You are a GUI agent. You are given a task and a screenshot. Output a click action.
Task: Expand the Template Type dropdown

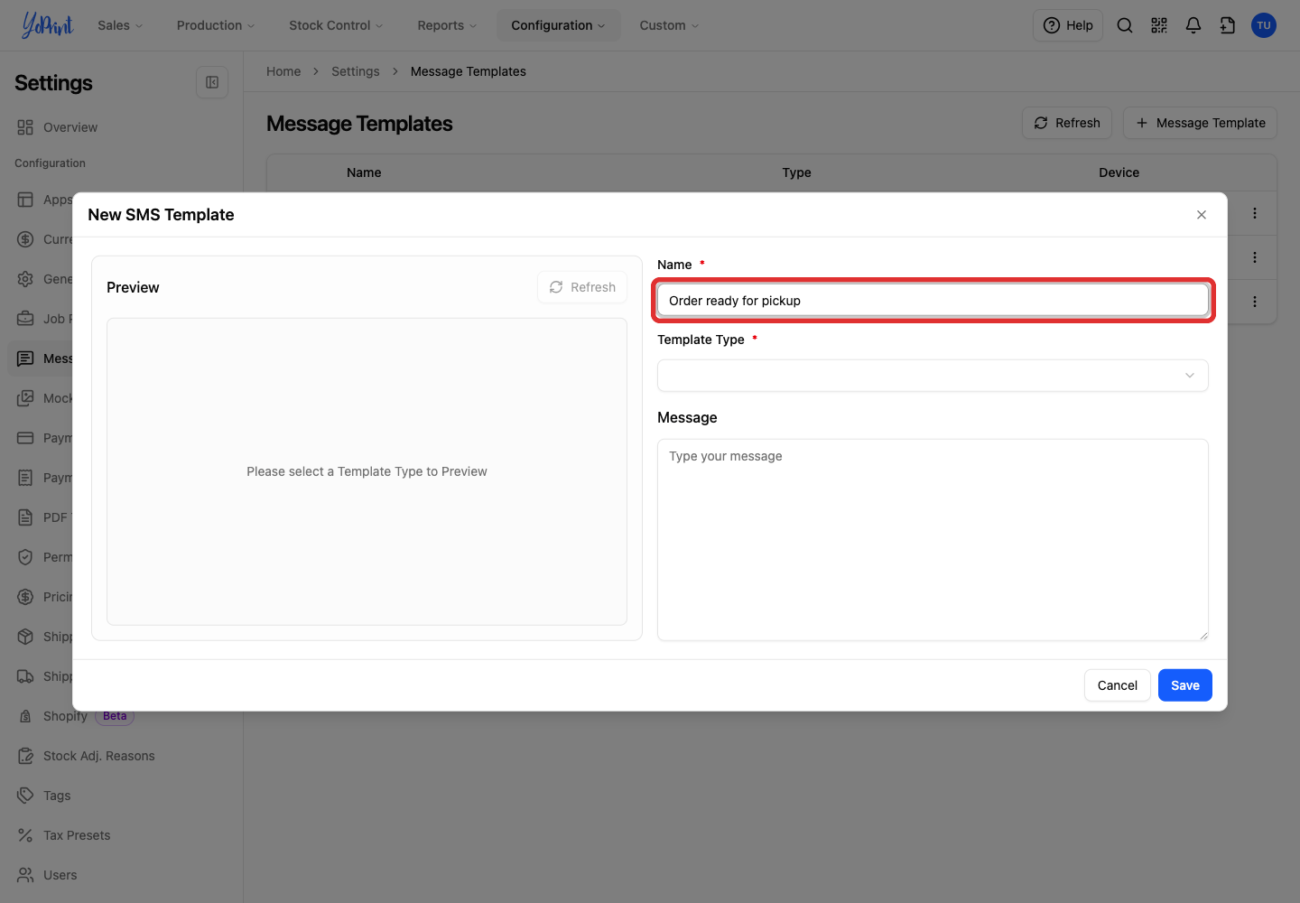[x=933, y=376]
